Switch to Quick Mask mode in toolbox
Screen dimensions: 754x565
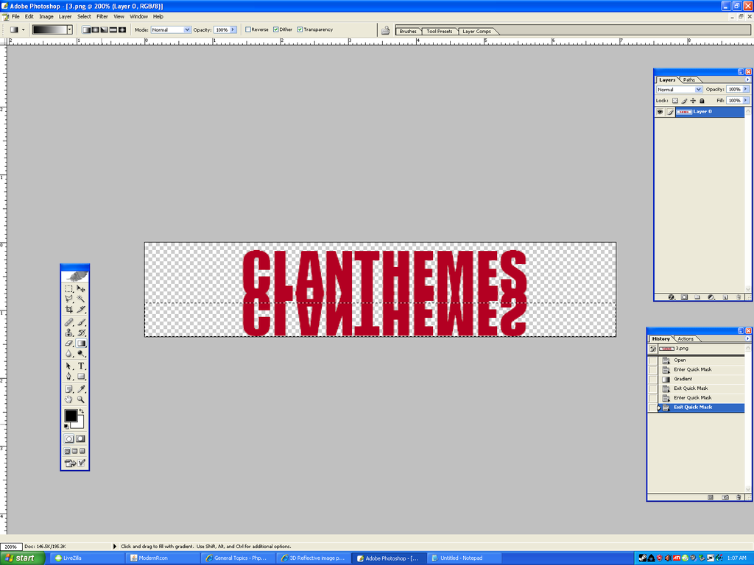pos(80,438)
